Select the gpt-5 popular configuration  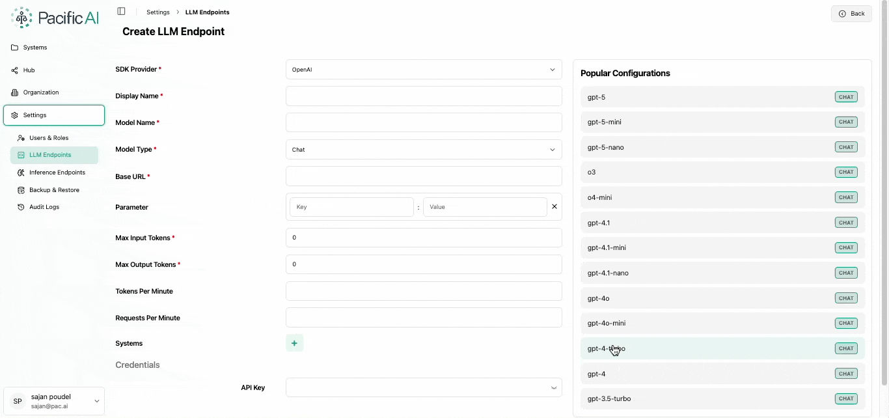coord(721,96)
